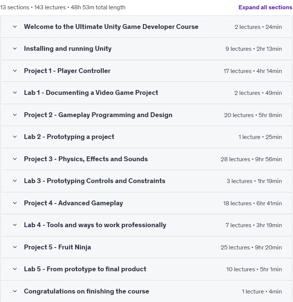This screenshot has width=293, height=302.
Task: Expand the Welcome section chevron
Action: [15, 27]
